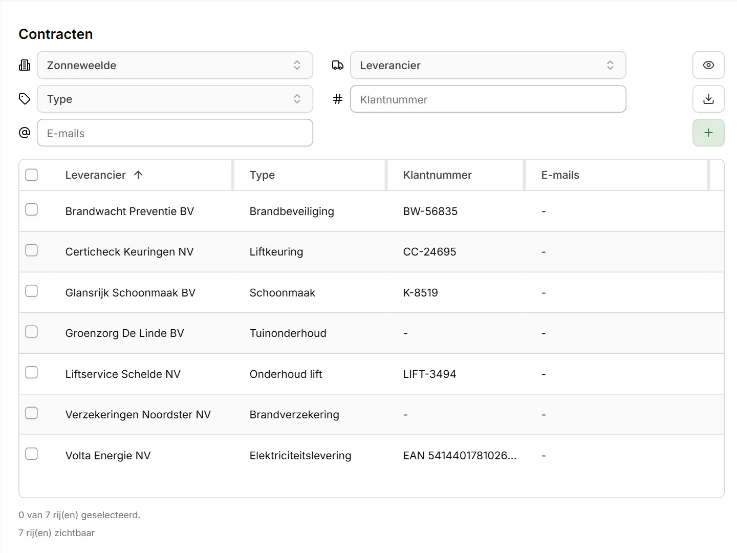This screenshot has width=737, height=553.
Task: Sort by the Type column header
Action: [x=262, y=175]
